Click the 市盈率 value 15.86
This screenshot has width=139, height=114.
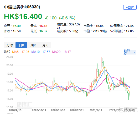tap(100, 26)
